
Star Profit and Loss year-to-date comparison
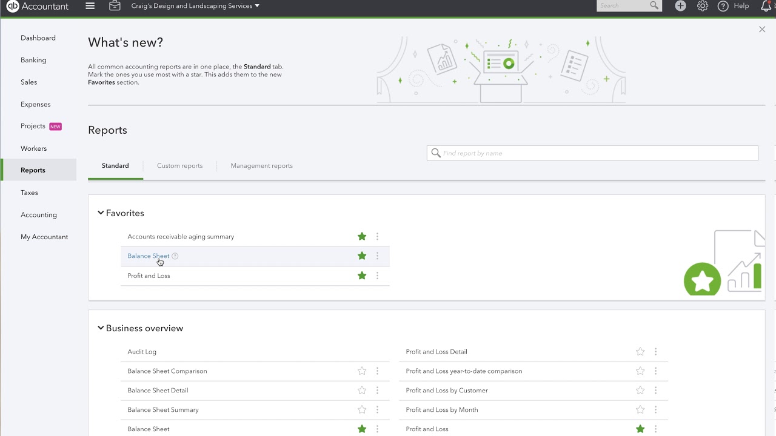tap(640, 371)
